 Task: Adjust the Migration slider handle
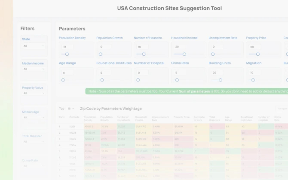coord(253,80)
